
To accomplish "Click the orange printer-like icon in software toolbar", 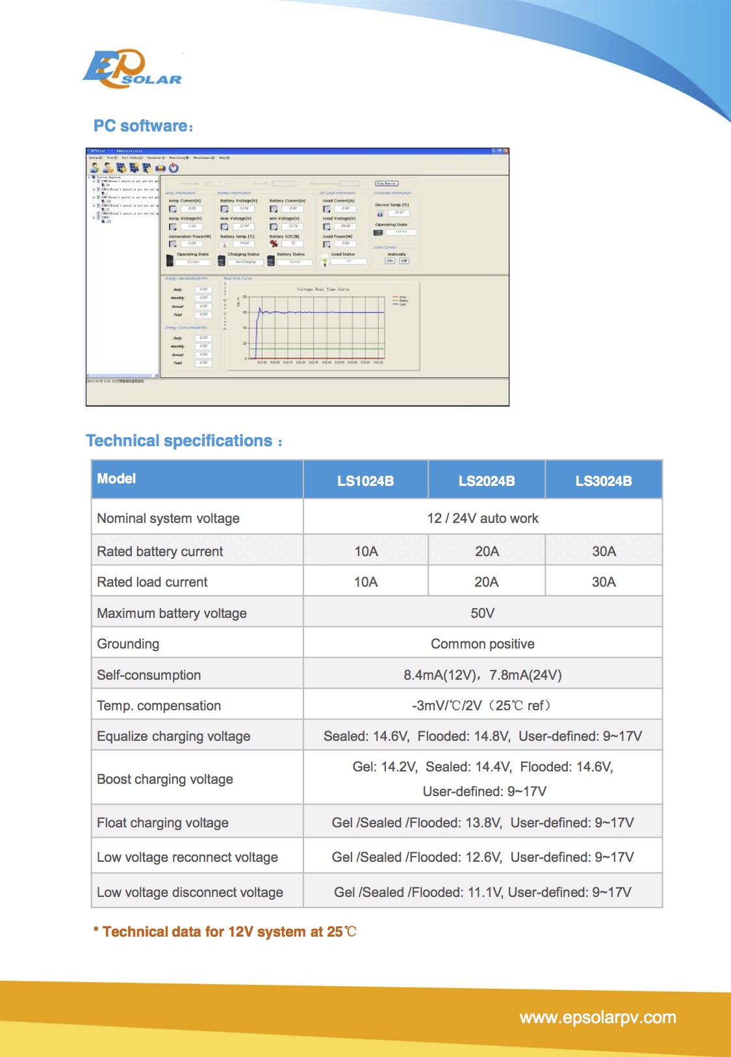I will point(160,168).
